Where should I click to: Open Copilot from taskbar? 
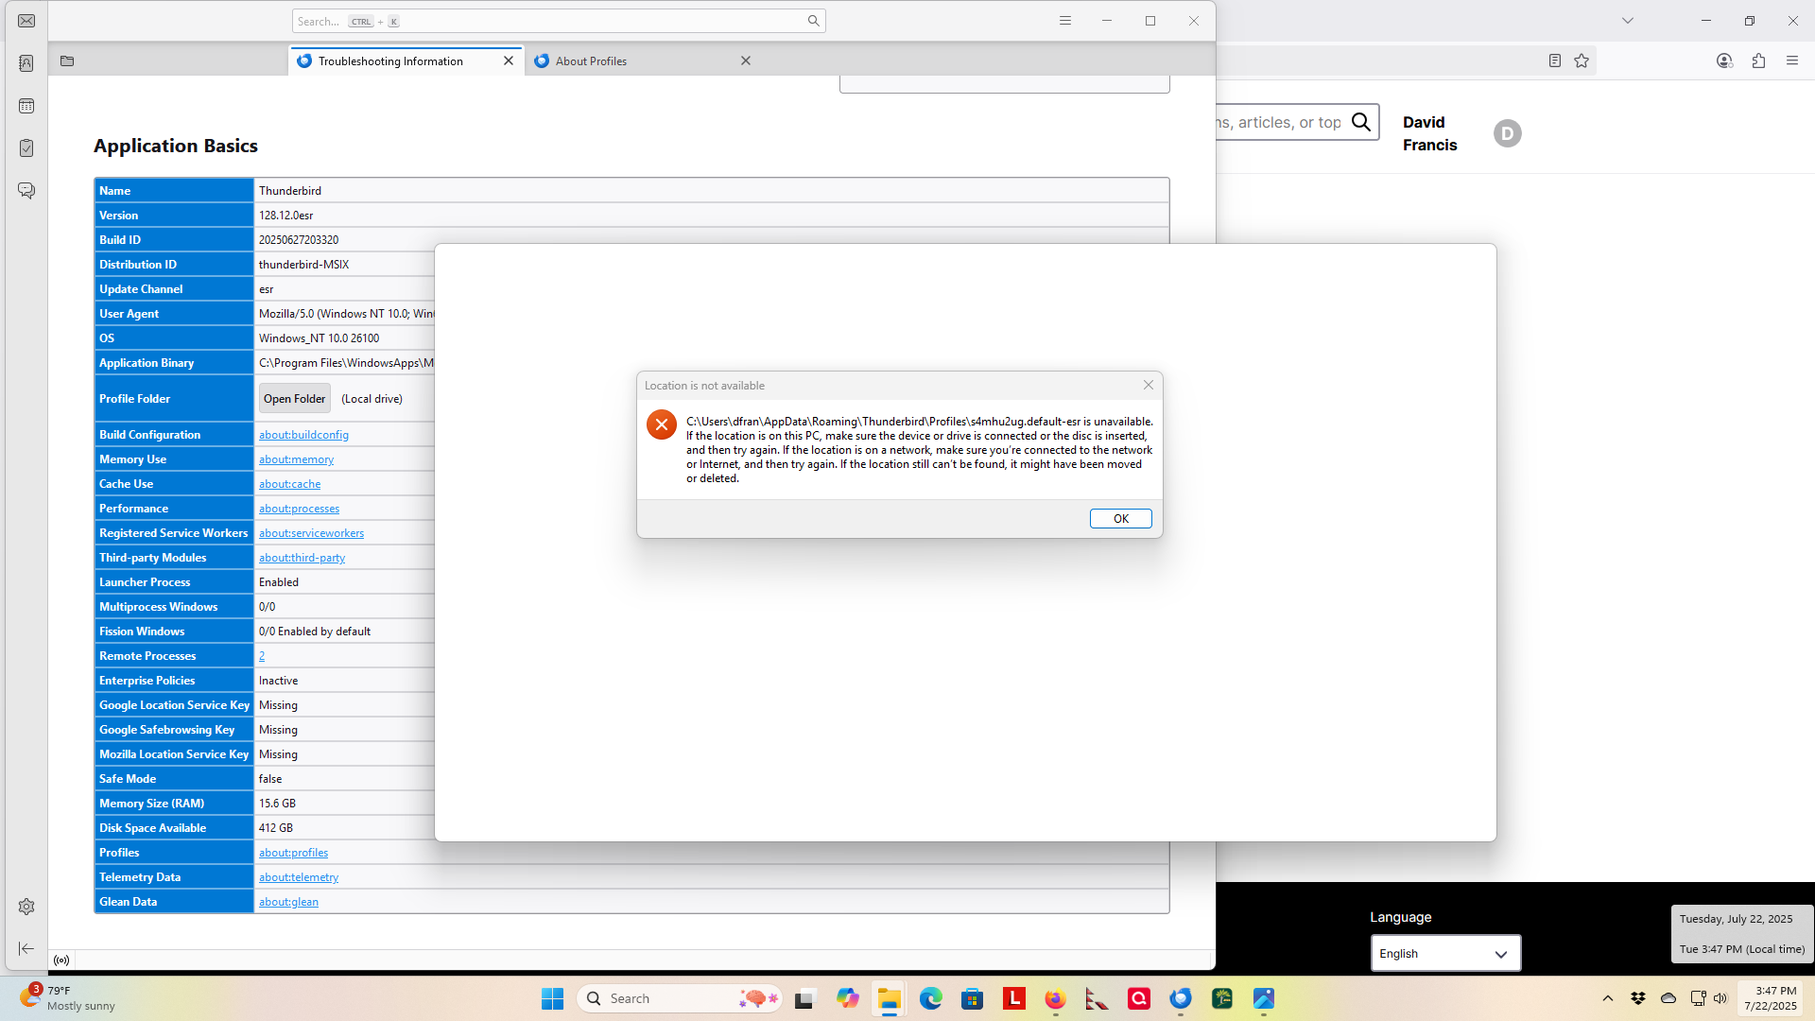coord(847,998)
